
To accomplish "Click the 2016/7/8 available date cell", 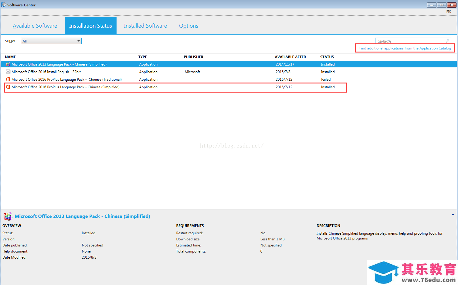I will (x=283, y=72).
